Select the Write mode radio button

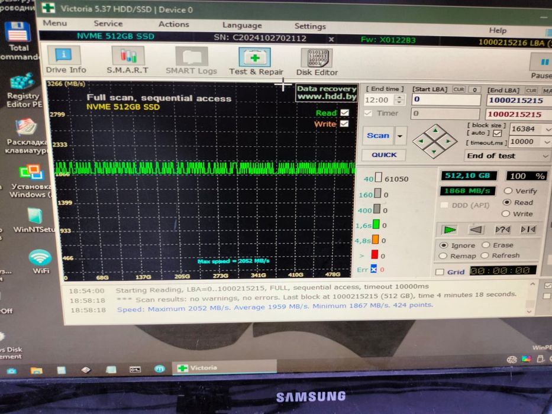505,214
